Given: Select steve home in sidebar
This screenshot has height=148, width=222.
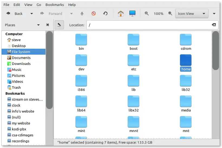Looking at the screenshot, I should click(x=24, y=40).
